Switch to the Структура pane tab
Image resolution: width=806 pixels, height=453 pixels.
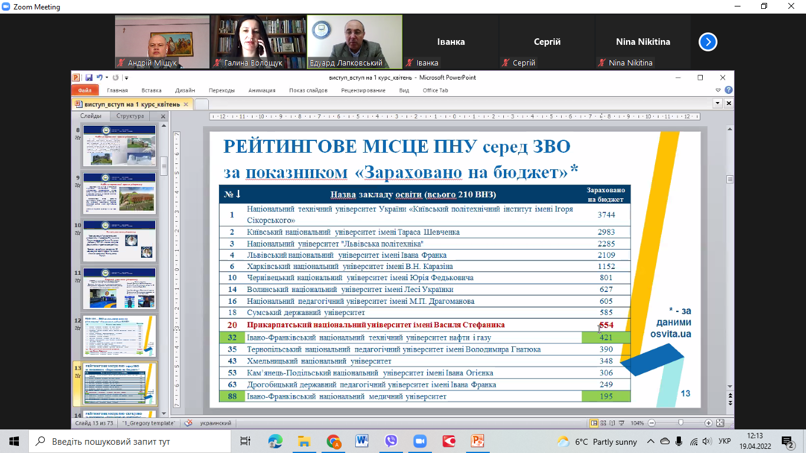(x=130, y=116)
